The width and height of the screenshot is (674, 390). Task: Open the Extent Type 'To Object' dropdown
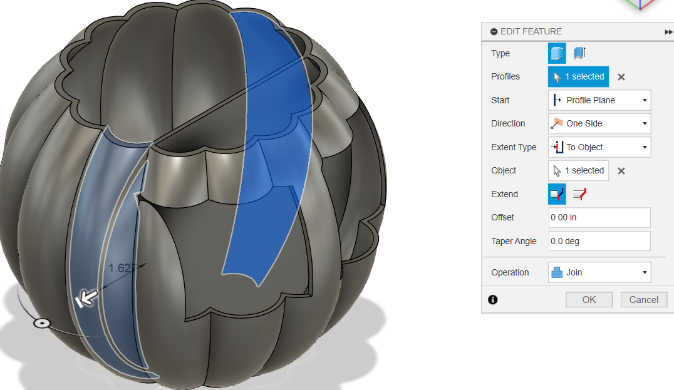[599, 147]
